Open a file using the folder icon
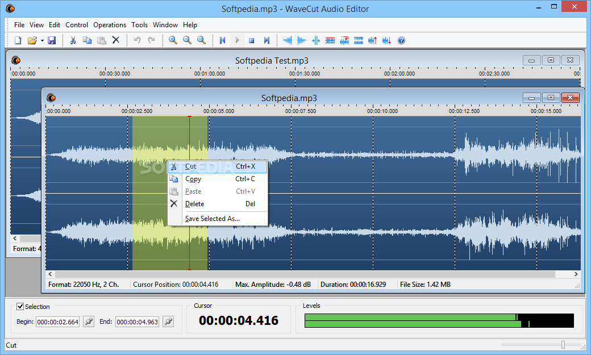 click(x=32, y=40)
